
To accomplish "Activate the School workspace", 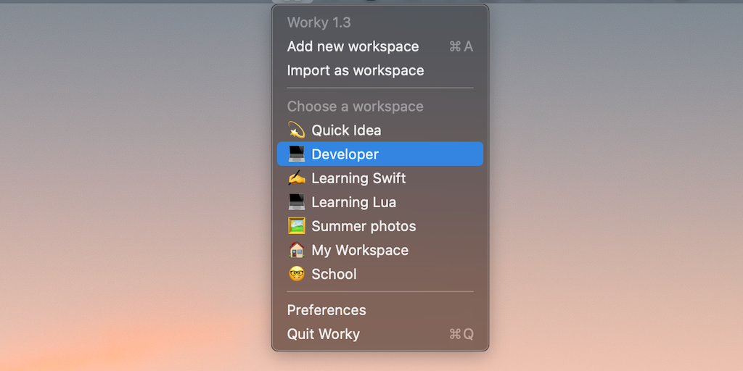I will coord(334,274).
